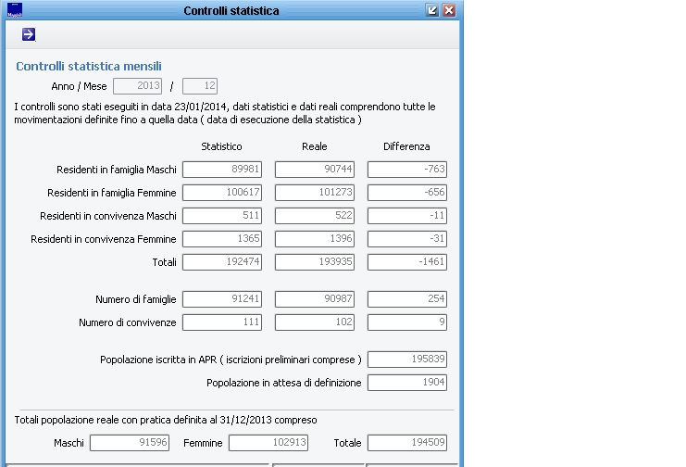The height and width of the screenshot is (467, 686).
Task: Close the Controlli statistica window
Action: [449, 10]
